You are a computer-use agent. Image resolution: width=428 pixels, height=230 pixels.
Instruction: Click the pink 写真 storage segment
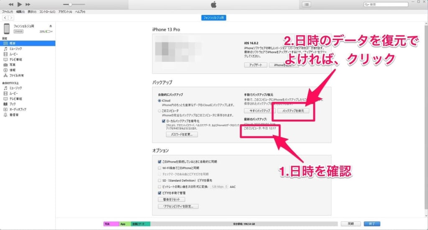111,224
